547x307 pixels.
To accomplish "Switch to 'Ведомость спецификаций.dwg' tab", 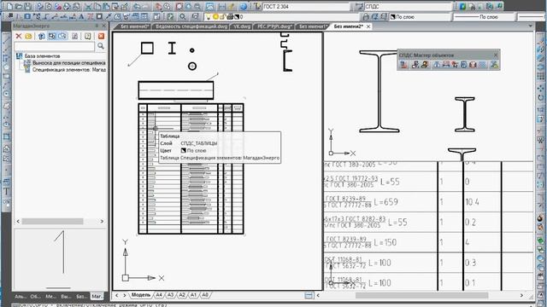I will click(191, 26).
